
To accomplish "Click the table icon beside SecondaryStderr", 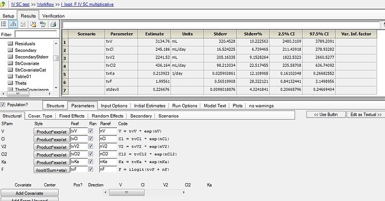I will click(x=10, y=57).
